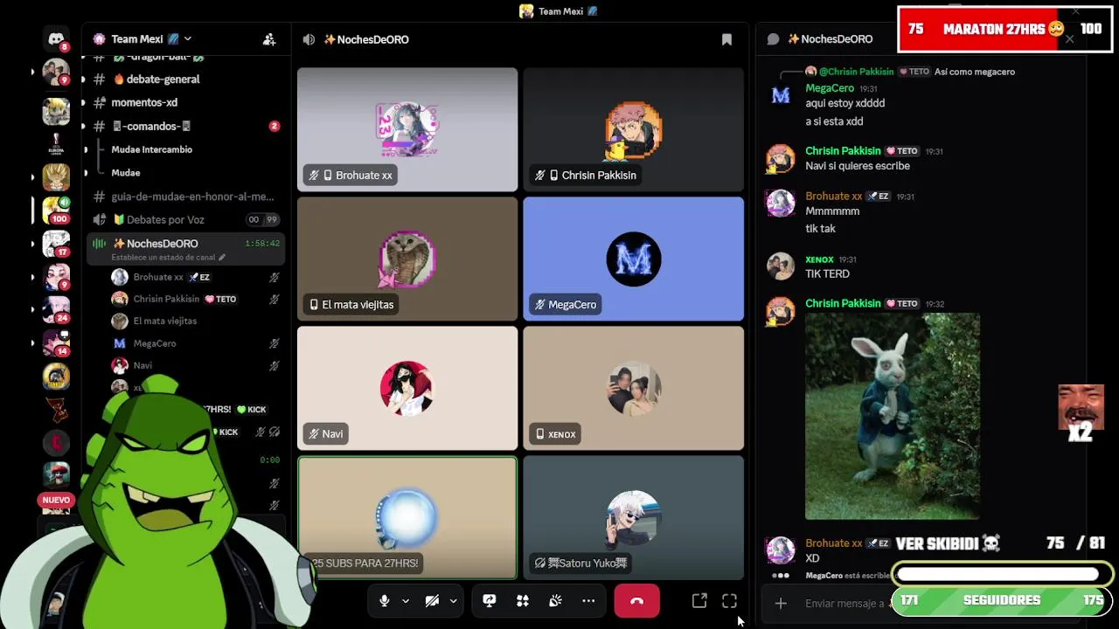
Task: Open Mudae Intercambio thread
Action: point(151,149)
